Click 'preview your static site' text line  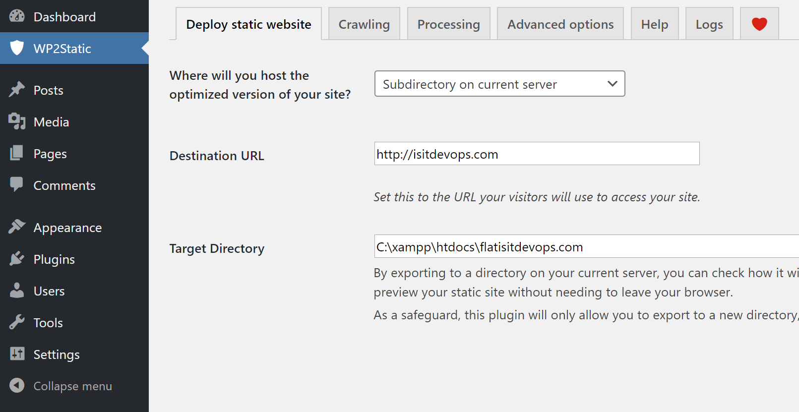[x=553, y=292]
